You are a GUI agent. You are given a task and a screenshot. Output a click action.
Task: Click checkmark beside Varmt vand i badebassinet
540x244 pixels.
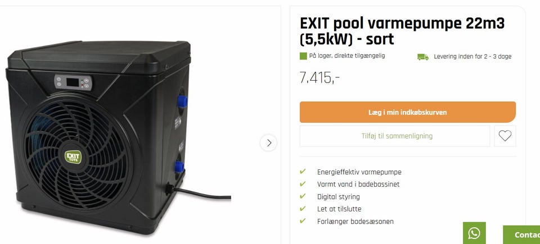tap(303, 184)
